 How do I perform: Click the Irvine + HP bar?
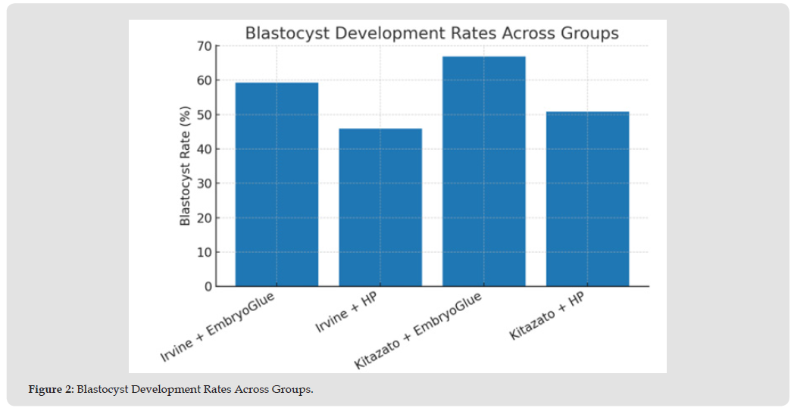[x=380, y=207]
